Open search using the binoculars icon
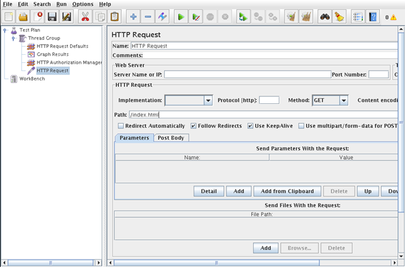405x267 pixels. coord(325,17)
